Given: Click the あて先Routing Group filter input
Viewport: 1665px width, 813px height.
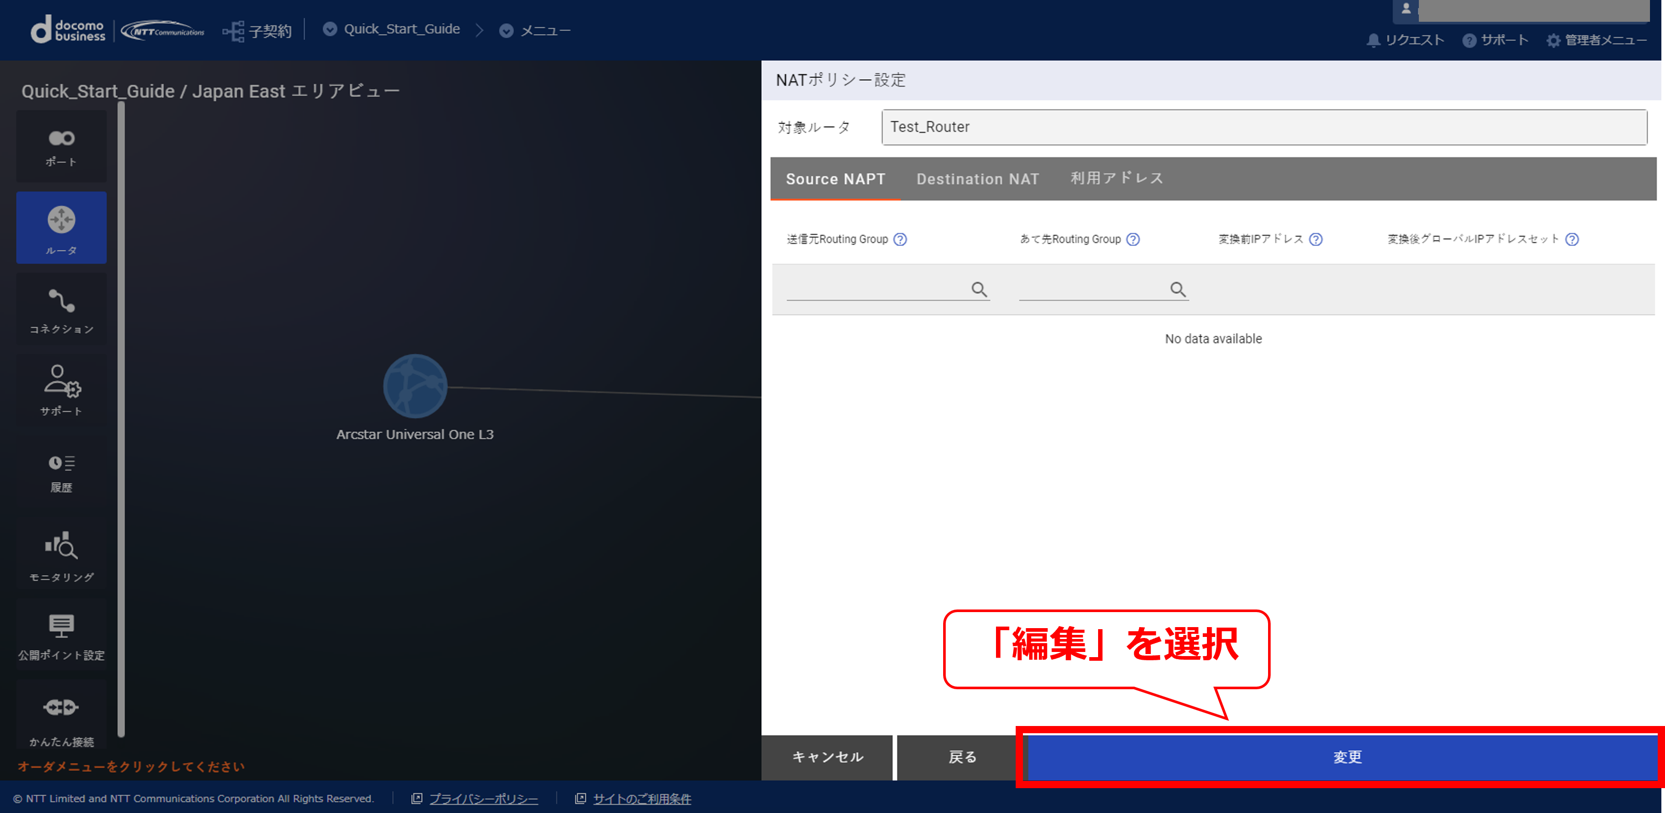Looking at the screenshot, I should pos(1103,288).
